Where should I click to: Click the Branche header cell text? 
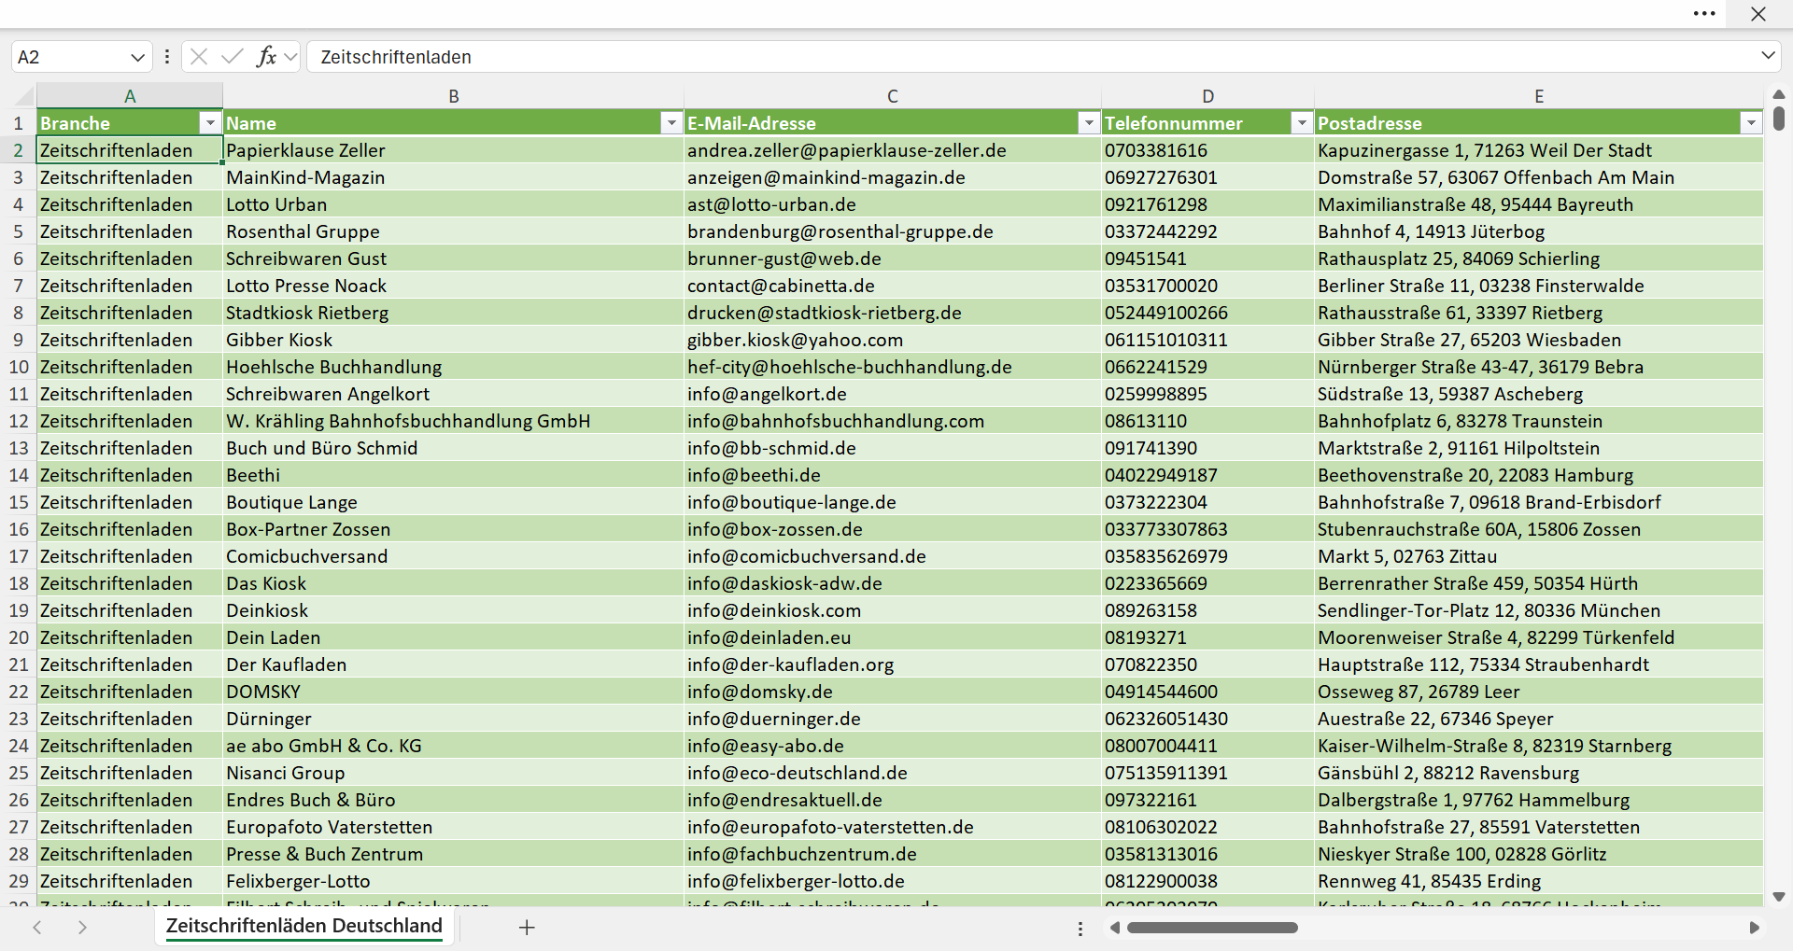pyautogui.click(x=75, y=123)
